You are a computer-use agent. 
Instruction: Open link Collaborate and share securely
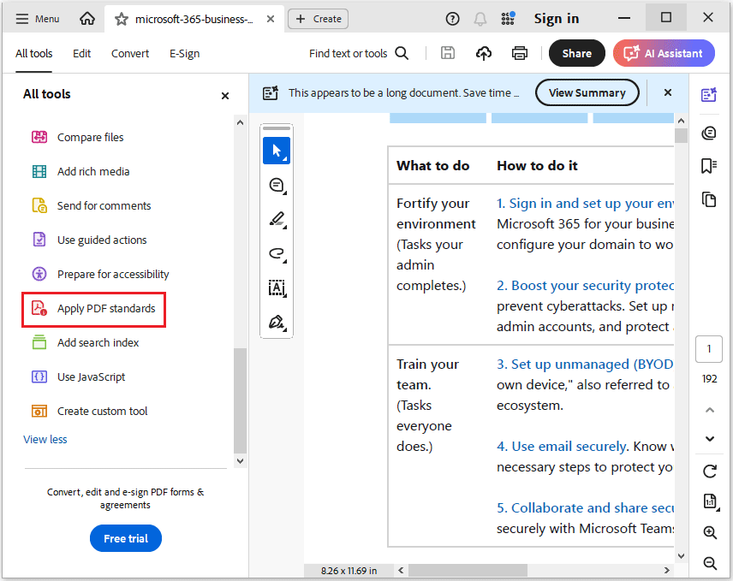pos(585,508)
